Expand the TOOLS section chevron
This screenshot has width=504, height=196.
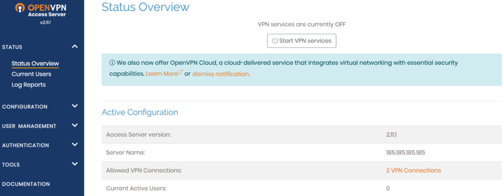[x=75, y=164]
